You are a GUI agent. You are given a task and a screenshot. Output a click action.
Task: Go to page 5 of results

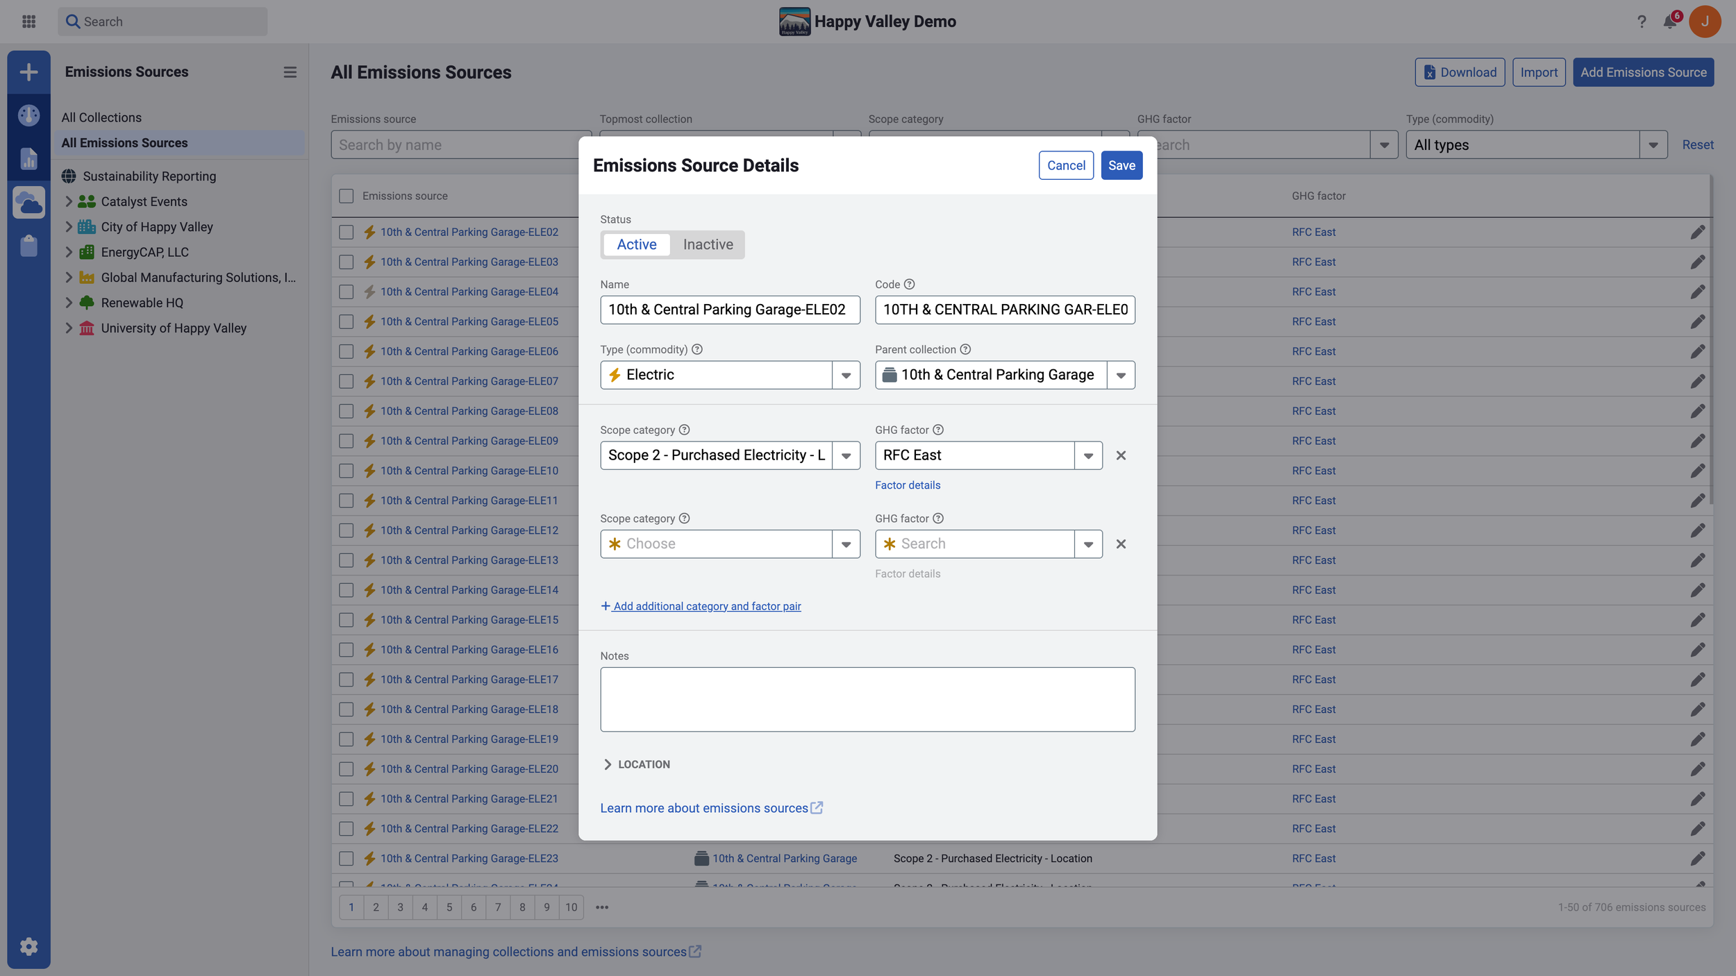[x=449, y=907]
